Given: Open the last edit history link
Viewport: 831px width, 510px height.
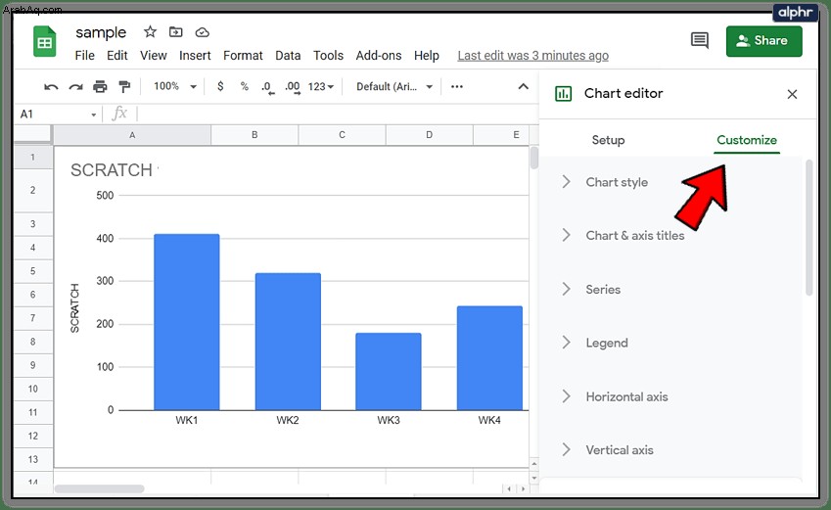Looking at the screenshot, I should [533, 56].
